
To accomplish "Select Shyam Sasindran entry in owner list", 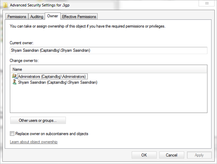I will [58, 82].
